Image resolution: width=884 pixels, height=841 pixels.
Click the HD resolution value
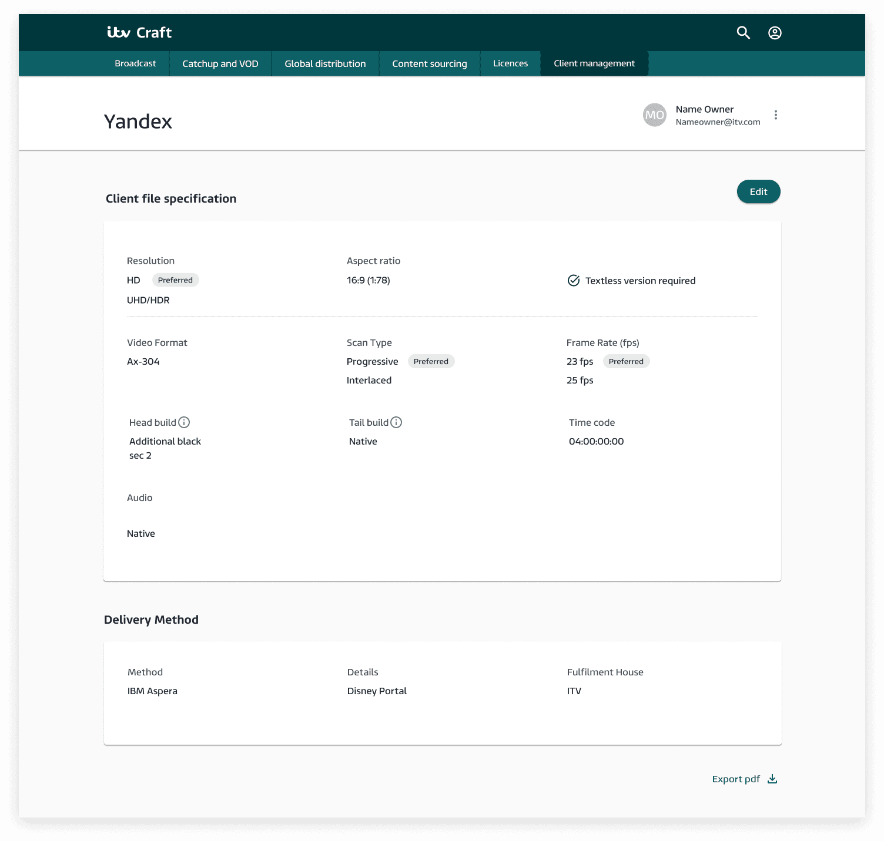pyautogui.click(x=133, y=280)
